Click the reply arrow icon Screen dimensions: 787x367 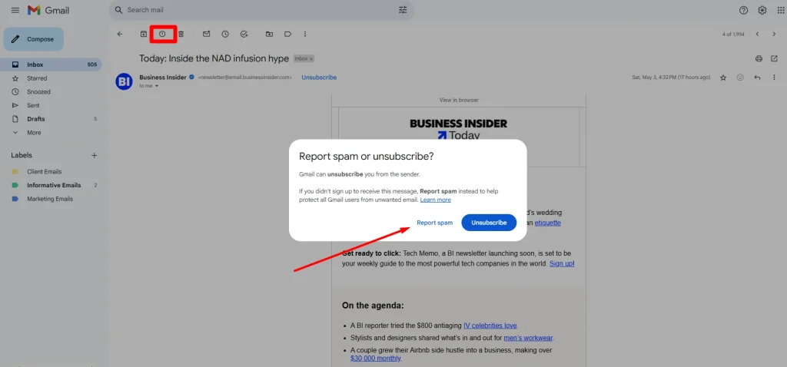coord(757,78)
